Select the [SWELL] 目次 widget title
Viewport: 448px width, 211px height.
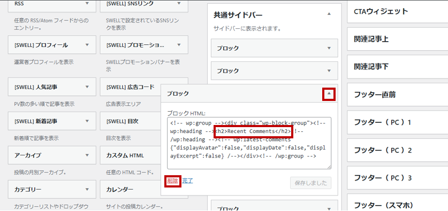pyautogui.click(x=122, y=121)
